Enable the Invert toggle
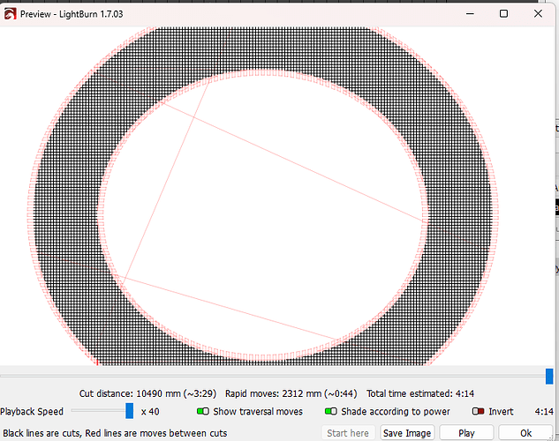The image size is (559, 441). [x=478, y=412]
